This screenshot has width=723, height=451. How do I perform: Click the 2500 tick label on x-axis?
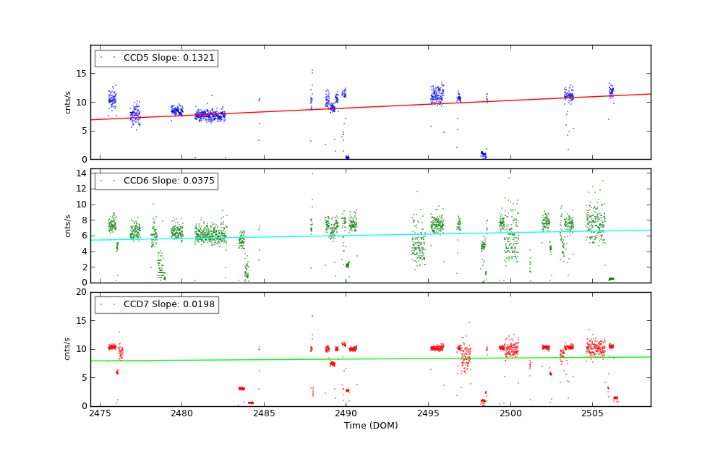pos(510,413)
